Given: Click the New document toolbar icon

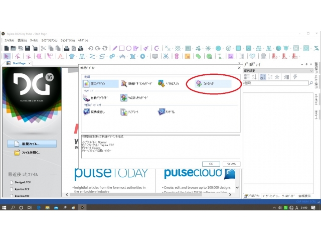Looking at the screenshot, I should tap(7, 48).
